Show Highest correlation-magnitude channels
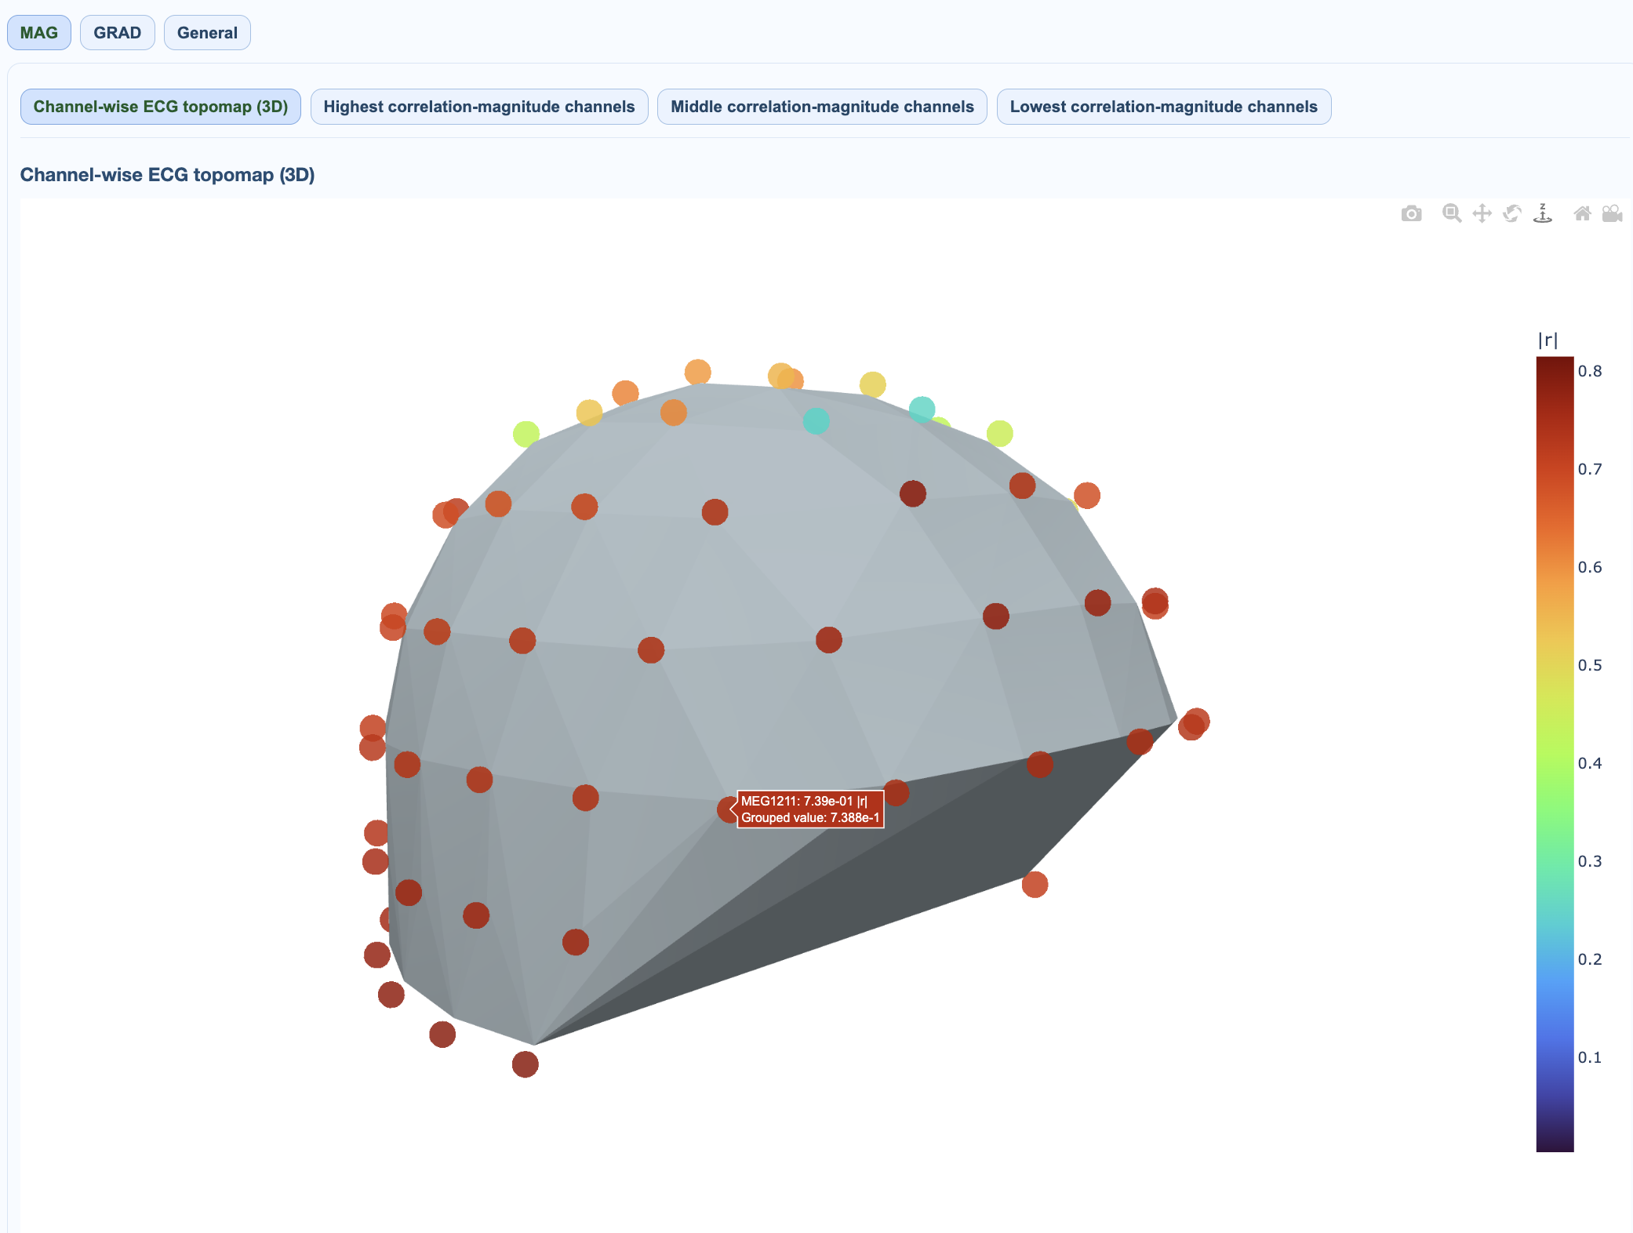The width and height of the screenshot is (1633, 1233). click(x=479, y=107)
